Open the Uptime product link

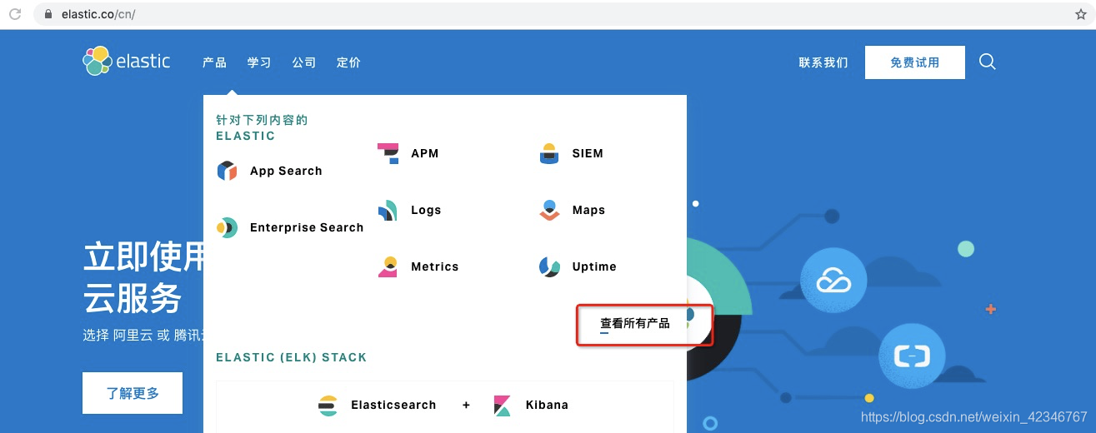(594, 267)
